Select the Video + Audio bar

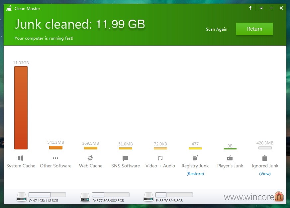(160, 148)
